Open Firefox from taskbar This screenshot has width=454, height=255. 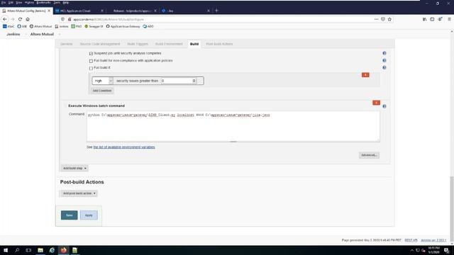tap(63, 250)
